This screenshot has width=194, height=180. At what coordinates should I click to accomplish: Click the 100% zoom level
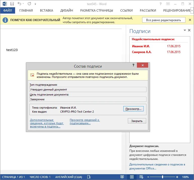[185, 177]
